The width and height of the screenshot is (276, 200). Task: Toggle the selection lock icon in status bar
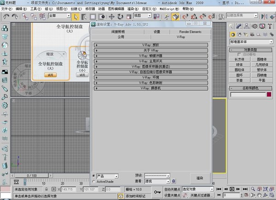46,189
